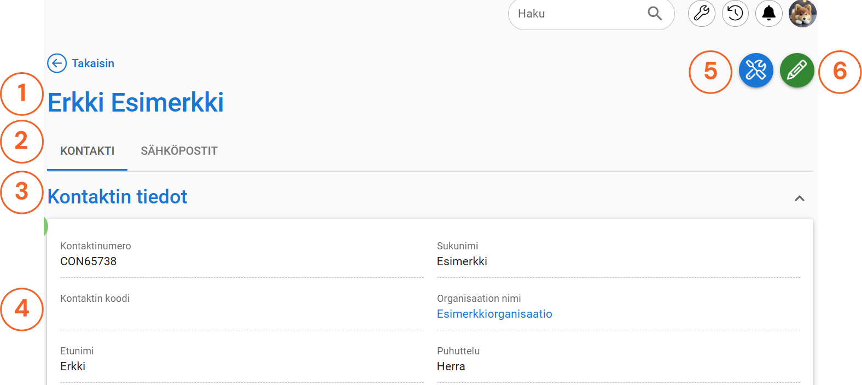Click the Puhuttelu value Herra
This screenshot has width=862, height=385.
tap(451, 366)
